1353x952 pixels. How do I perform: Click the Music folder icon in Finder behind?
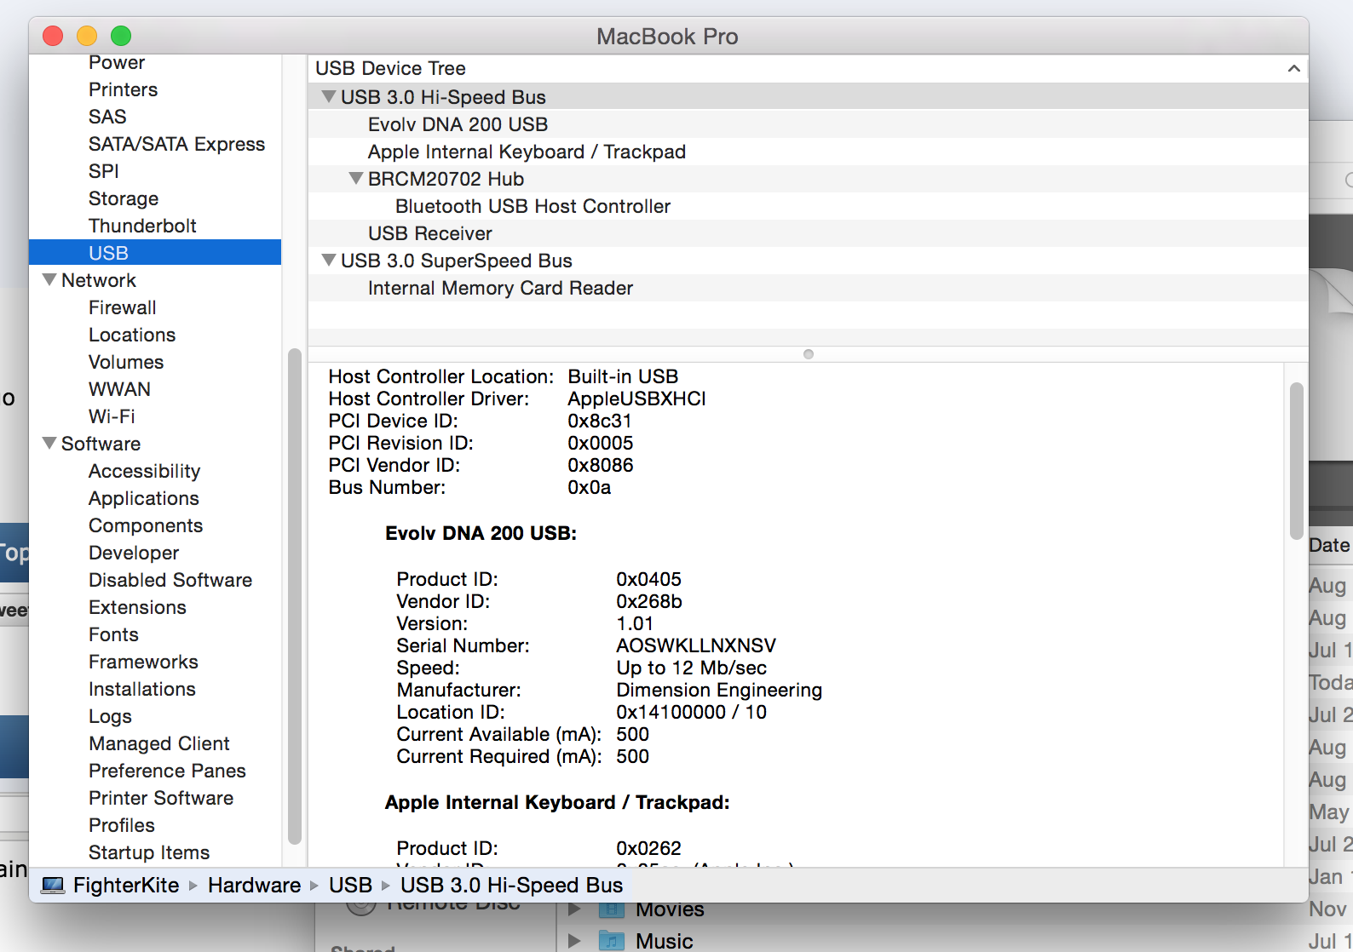[612, 941]
